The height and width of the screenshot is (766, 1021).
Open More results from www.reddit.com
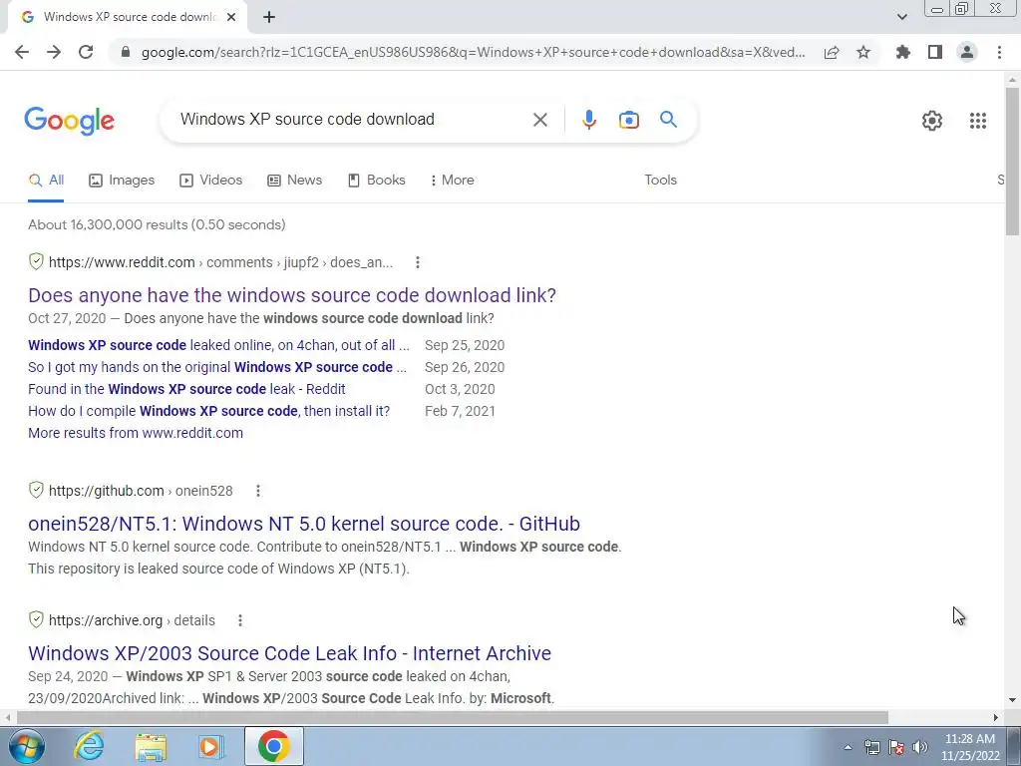136,433
